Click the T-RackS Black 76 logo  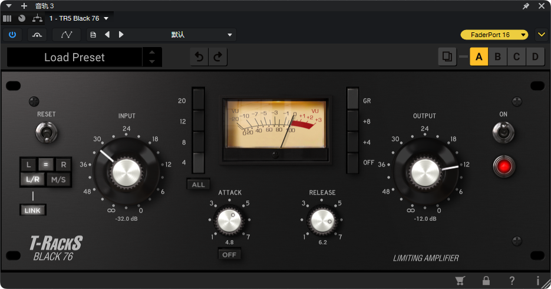tap(55, 248)
